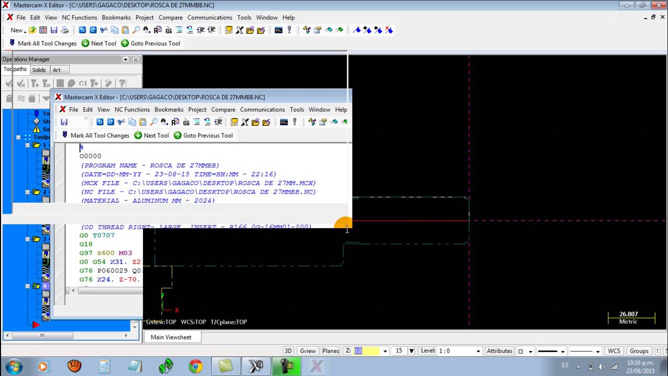Click the Paste clipboard icon in main toolbar
The width and height of the screenshot is (668, 376).
pyautogui.click(x=125, y=30)
